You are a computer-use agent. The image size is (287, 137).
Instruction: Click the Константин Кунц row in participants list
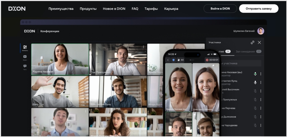tap(242, 82)
